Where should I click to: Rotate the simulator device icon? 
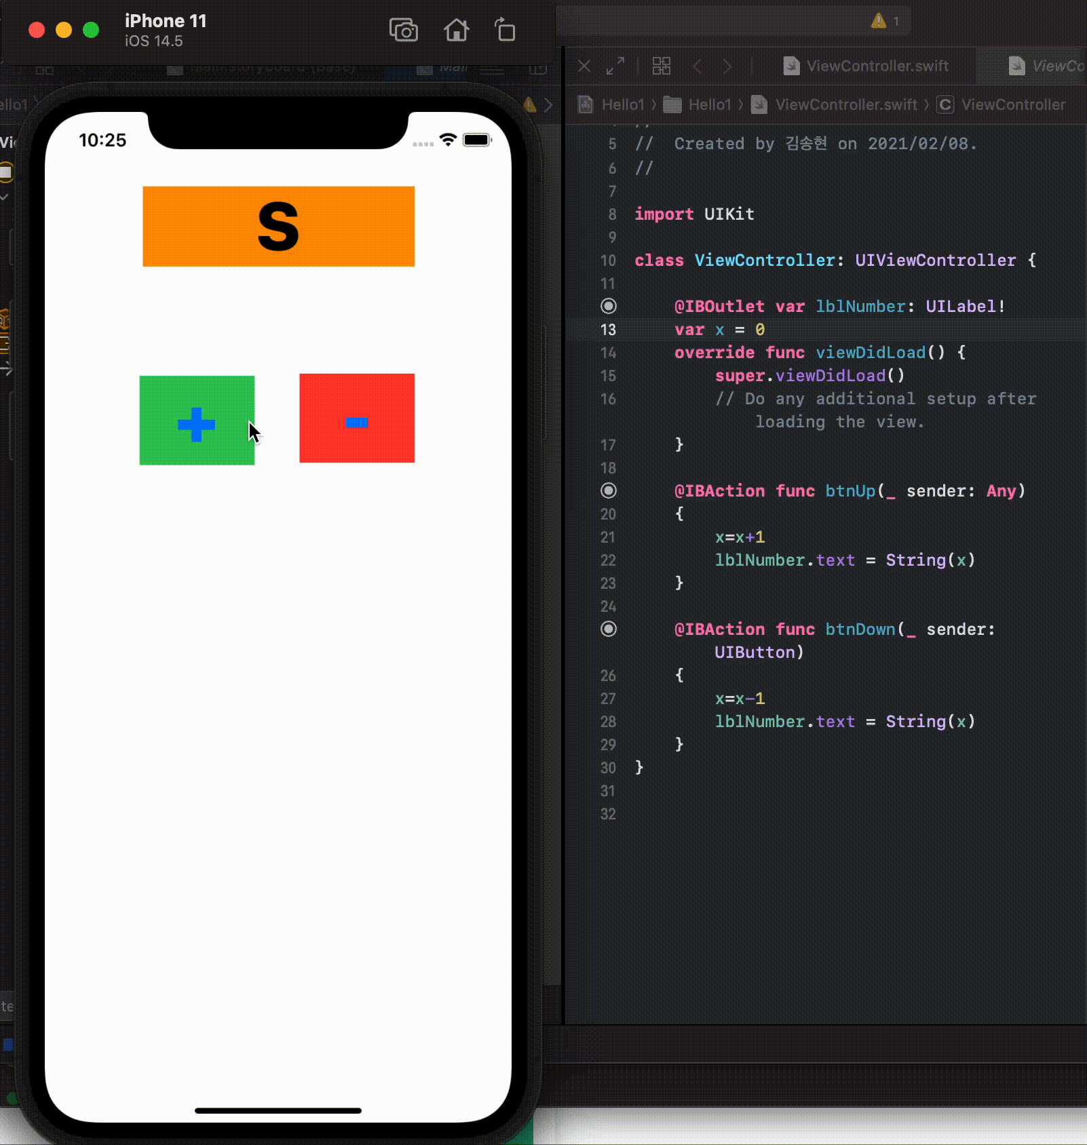[x=505, y=31]
